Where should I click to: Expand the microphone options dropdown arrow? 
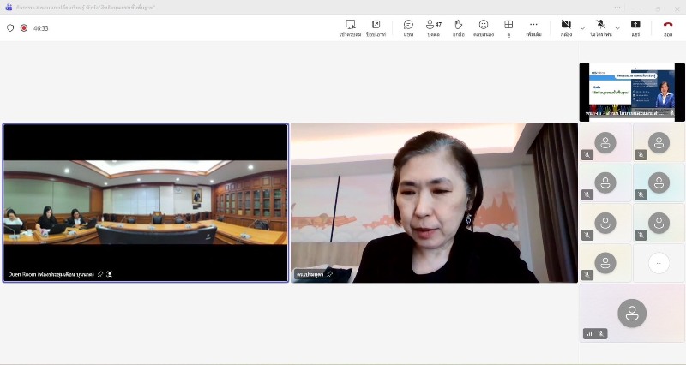pos(617,27)
